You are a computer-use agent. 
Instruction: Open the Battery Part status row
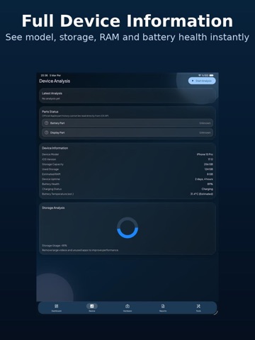[127, 123]
